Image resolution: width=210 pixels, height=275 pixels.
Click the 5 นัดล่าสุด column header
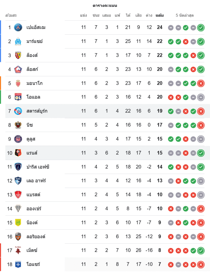pyautogui.click(x=185, y=15)
